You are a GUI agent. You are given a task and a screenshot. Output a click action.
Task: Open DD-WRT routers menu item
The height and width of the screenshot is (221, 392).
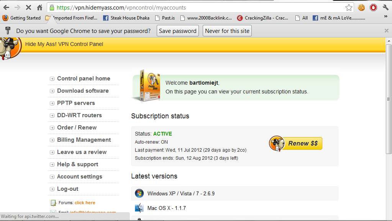pos(79,115)
